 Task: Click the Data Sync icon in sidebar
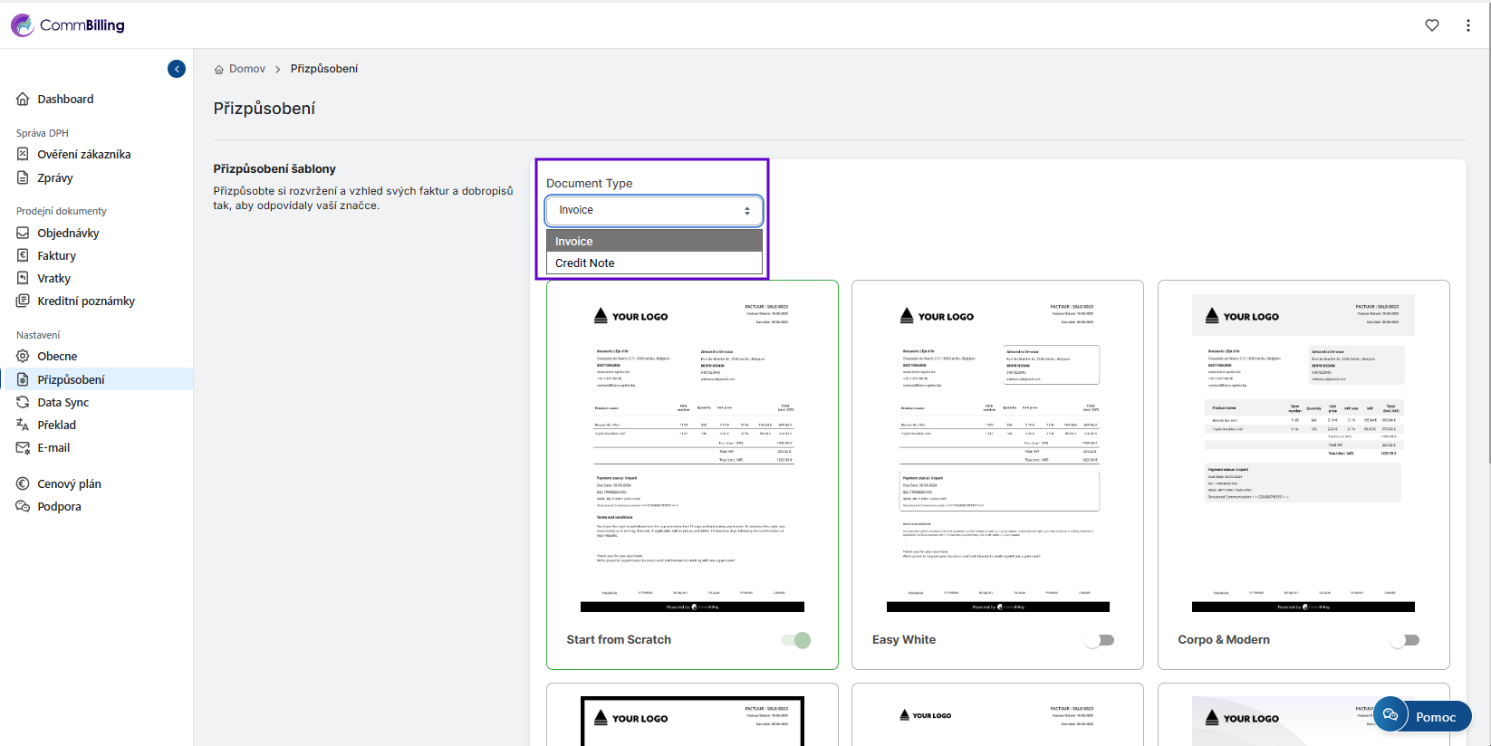23,403
